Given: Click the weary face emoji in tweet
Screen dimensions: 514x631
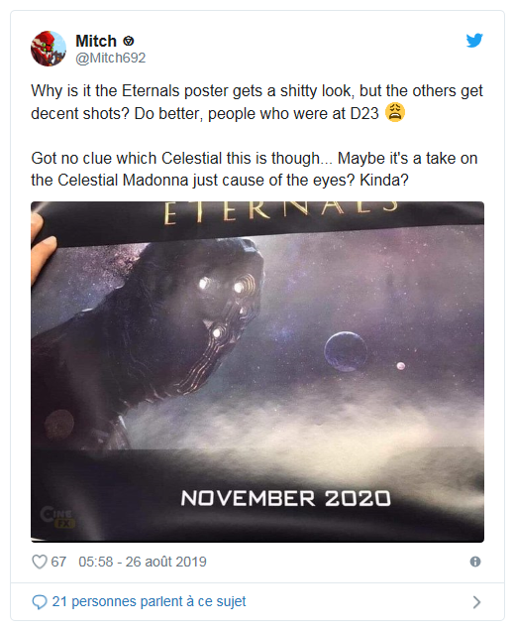Looking at the screenshot, I should tap(395, 112).
